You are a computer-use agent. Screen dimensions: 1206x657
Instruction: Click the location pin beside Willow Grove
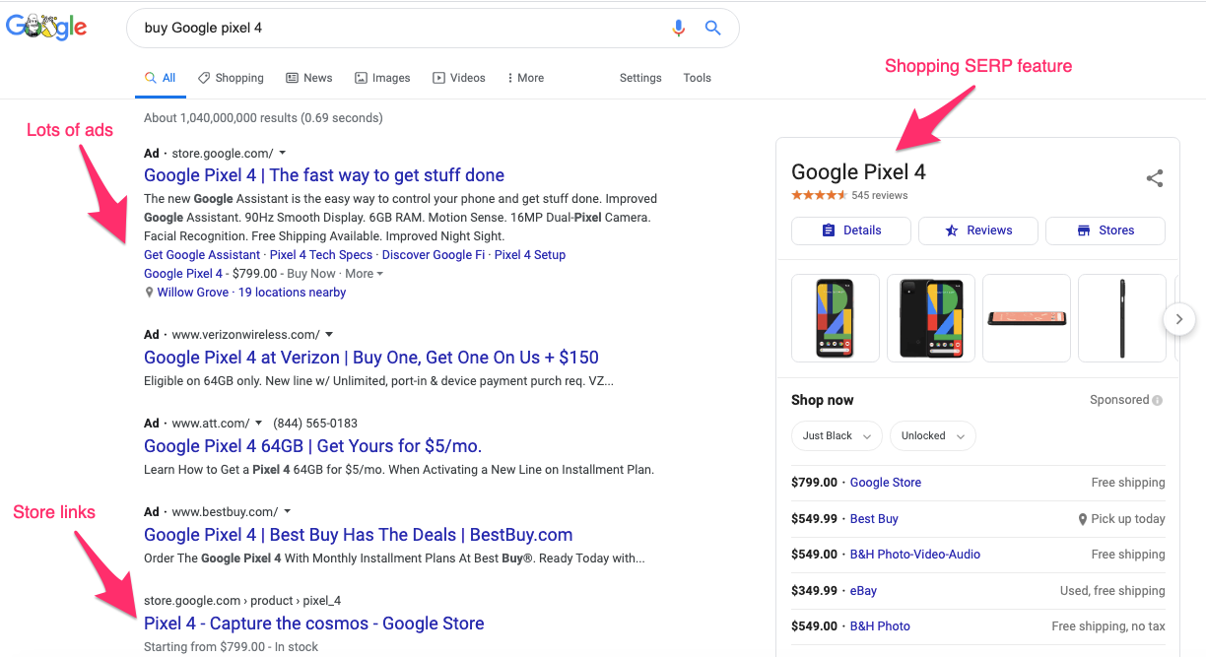[150, 293]
